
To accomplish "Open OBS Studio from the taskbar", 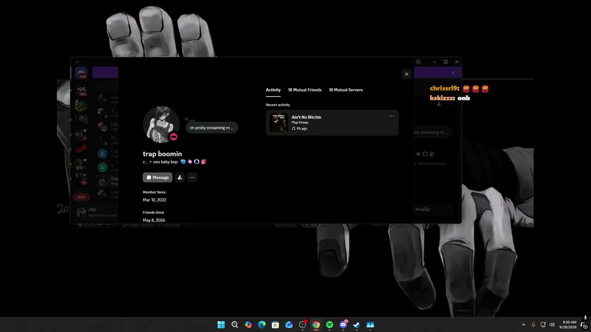I will [302, 325].
